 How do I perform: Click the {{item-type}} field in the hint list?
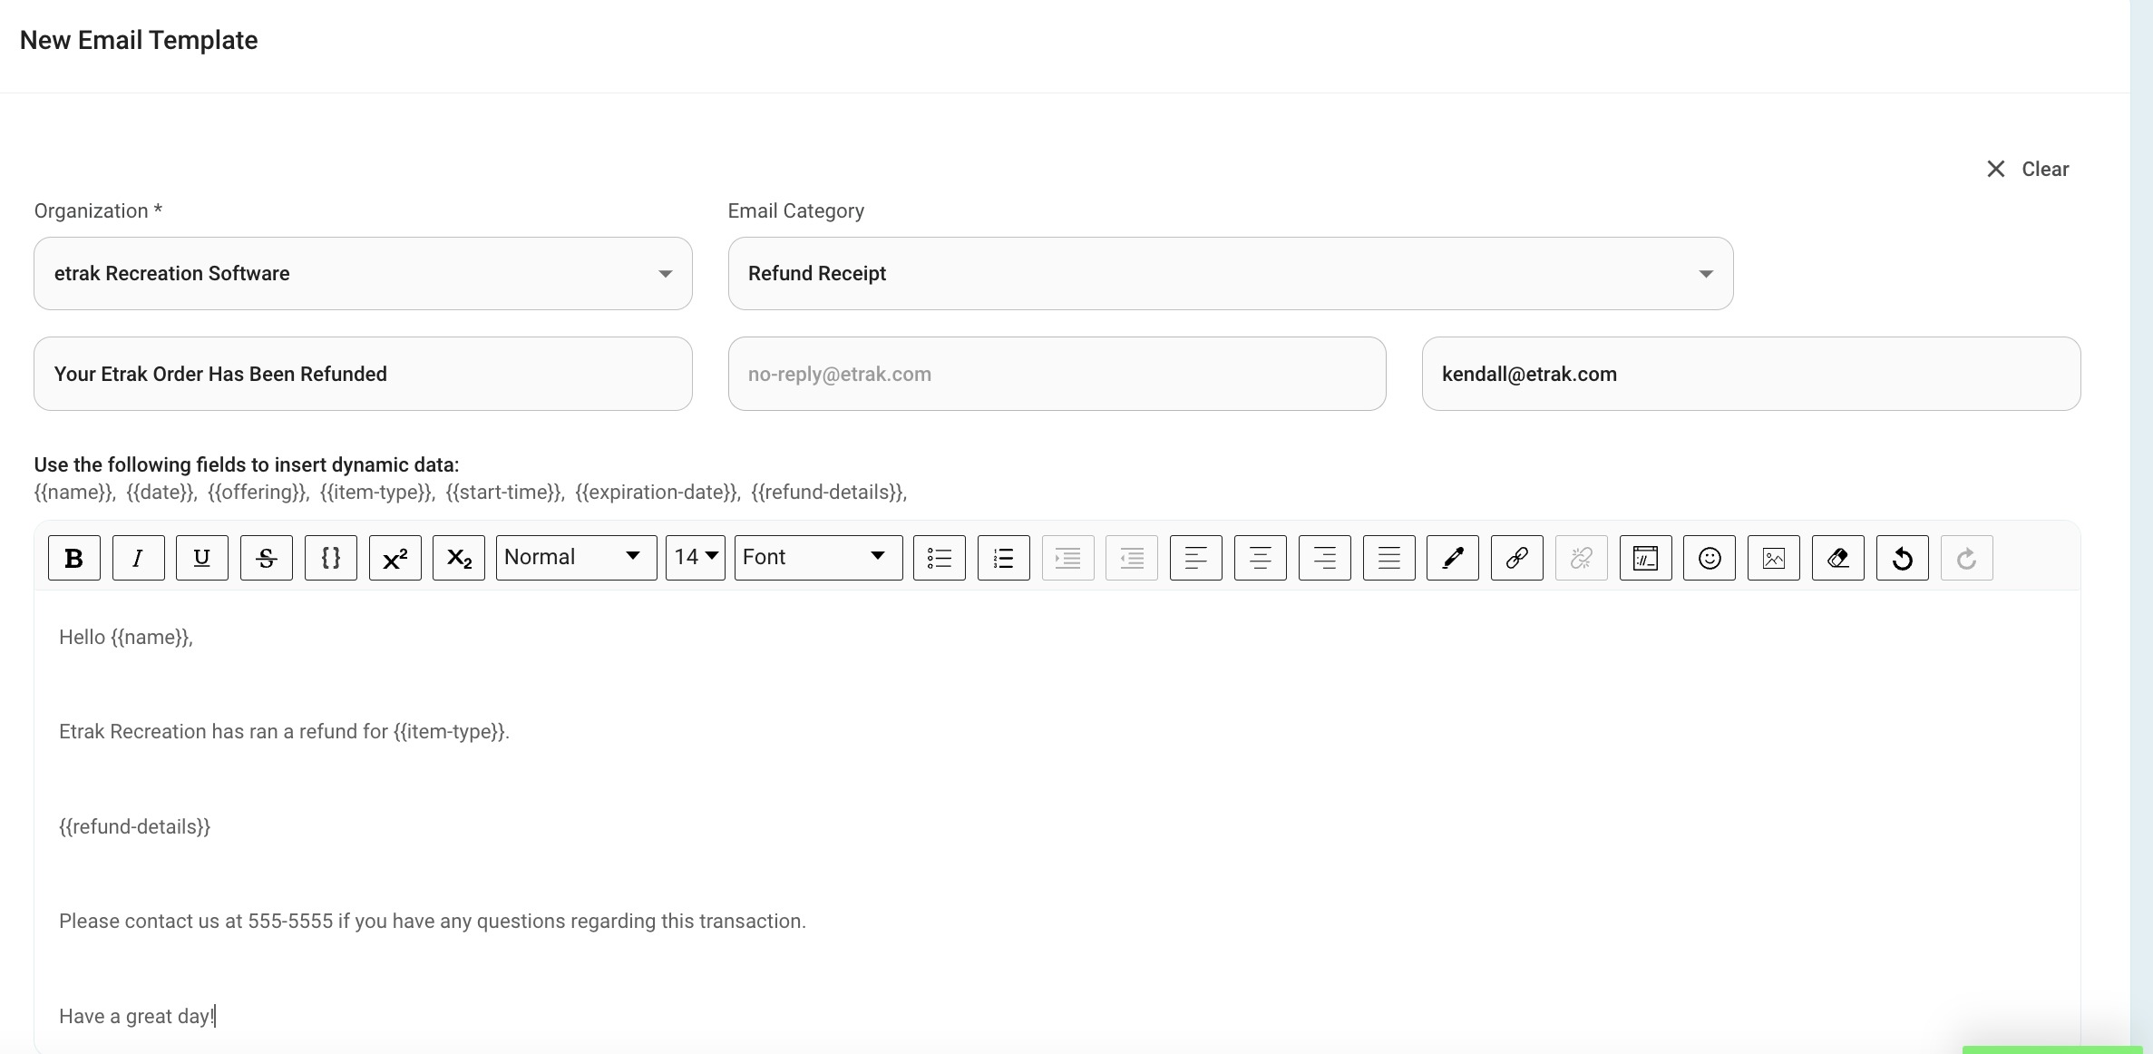coord(377,493)
